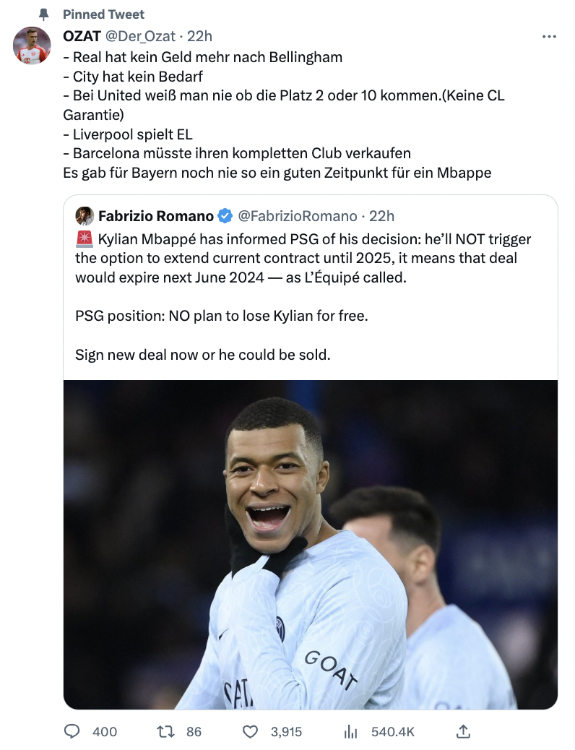Viewport: 575px width, 750px height.
Task: Click the @Der_Ozat handle
Action: pos(142,36)
